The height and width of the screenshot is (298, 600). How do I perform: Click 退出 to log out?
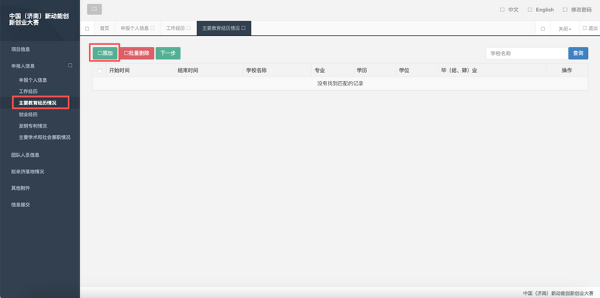coord(589,29)
